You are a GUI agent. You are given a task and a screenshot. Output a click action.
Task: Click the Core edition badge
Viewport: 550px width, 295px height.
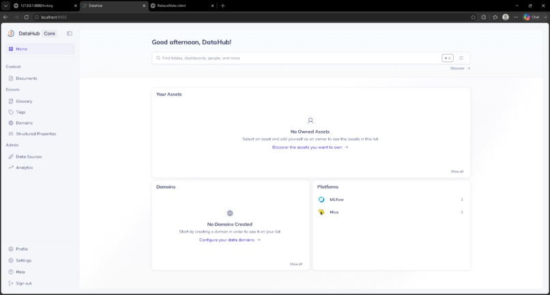click(49, 33)
